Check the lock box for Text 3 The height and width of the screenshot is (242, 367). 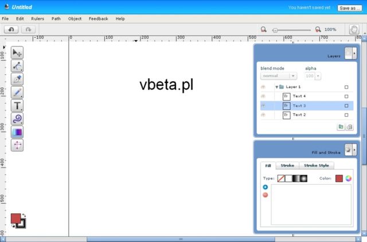point(346,106)
